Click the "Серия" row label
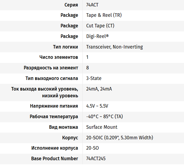This screenshot has width=184, height=167. coord(71,5)
